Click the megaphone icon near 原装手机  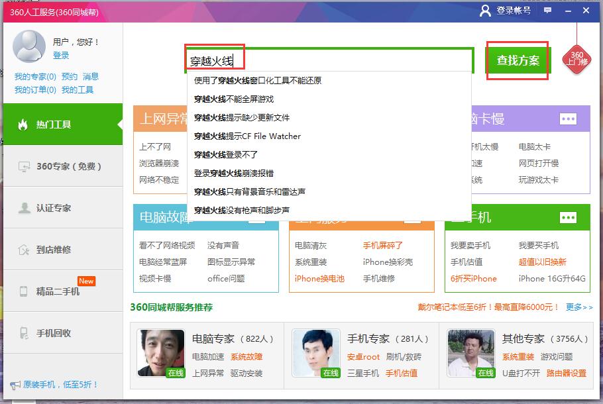pos(15,385)
